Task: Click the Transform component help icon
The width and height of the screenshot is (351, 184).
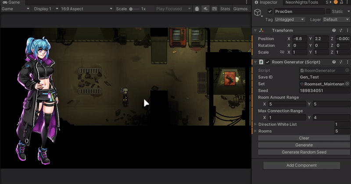Action: [x=334, y=31]
